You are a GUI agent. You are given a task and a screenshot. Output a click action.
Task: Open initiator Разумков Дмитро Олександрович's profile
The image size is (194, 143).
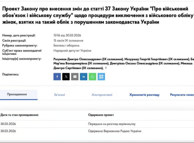(x=88, y=59)
